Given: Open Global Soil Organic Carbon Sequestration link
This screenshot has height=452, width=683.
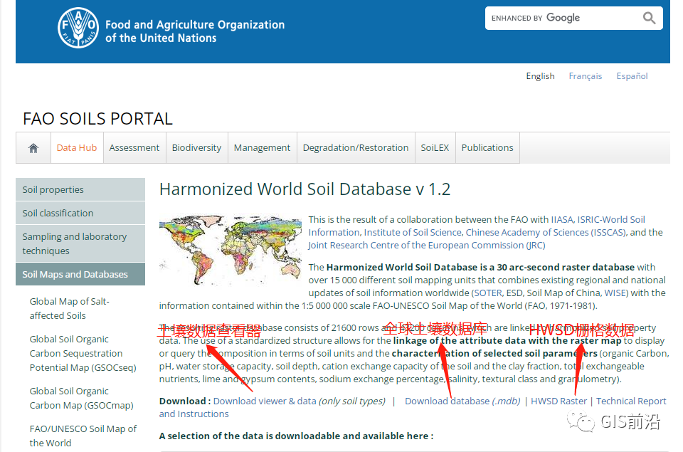Looking at the screenshot, I should point(83,354).
